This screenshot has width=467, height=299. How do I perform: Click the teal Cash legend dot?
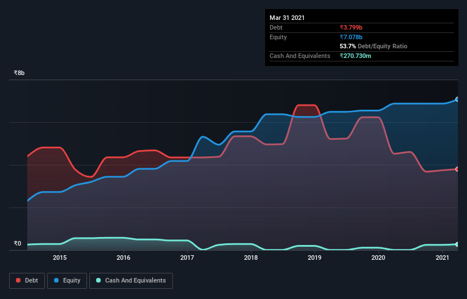pos(98,280)
